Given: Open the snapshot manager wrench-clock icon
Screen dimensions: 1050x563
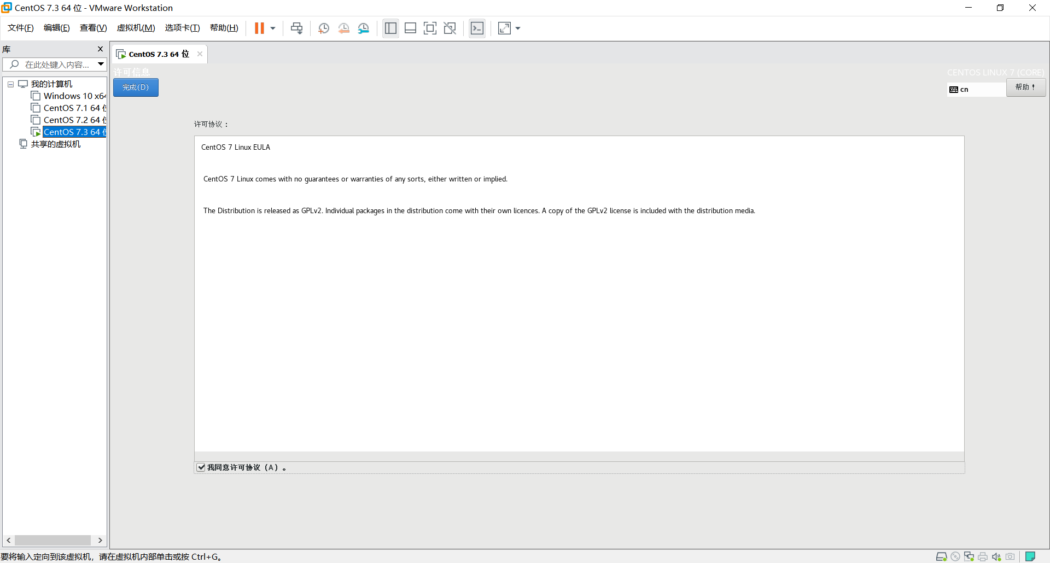Looking at the screenshot, I should [x=364, y=28].
